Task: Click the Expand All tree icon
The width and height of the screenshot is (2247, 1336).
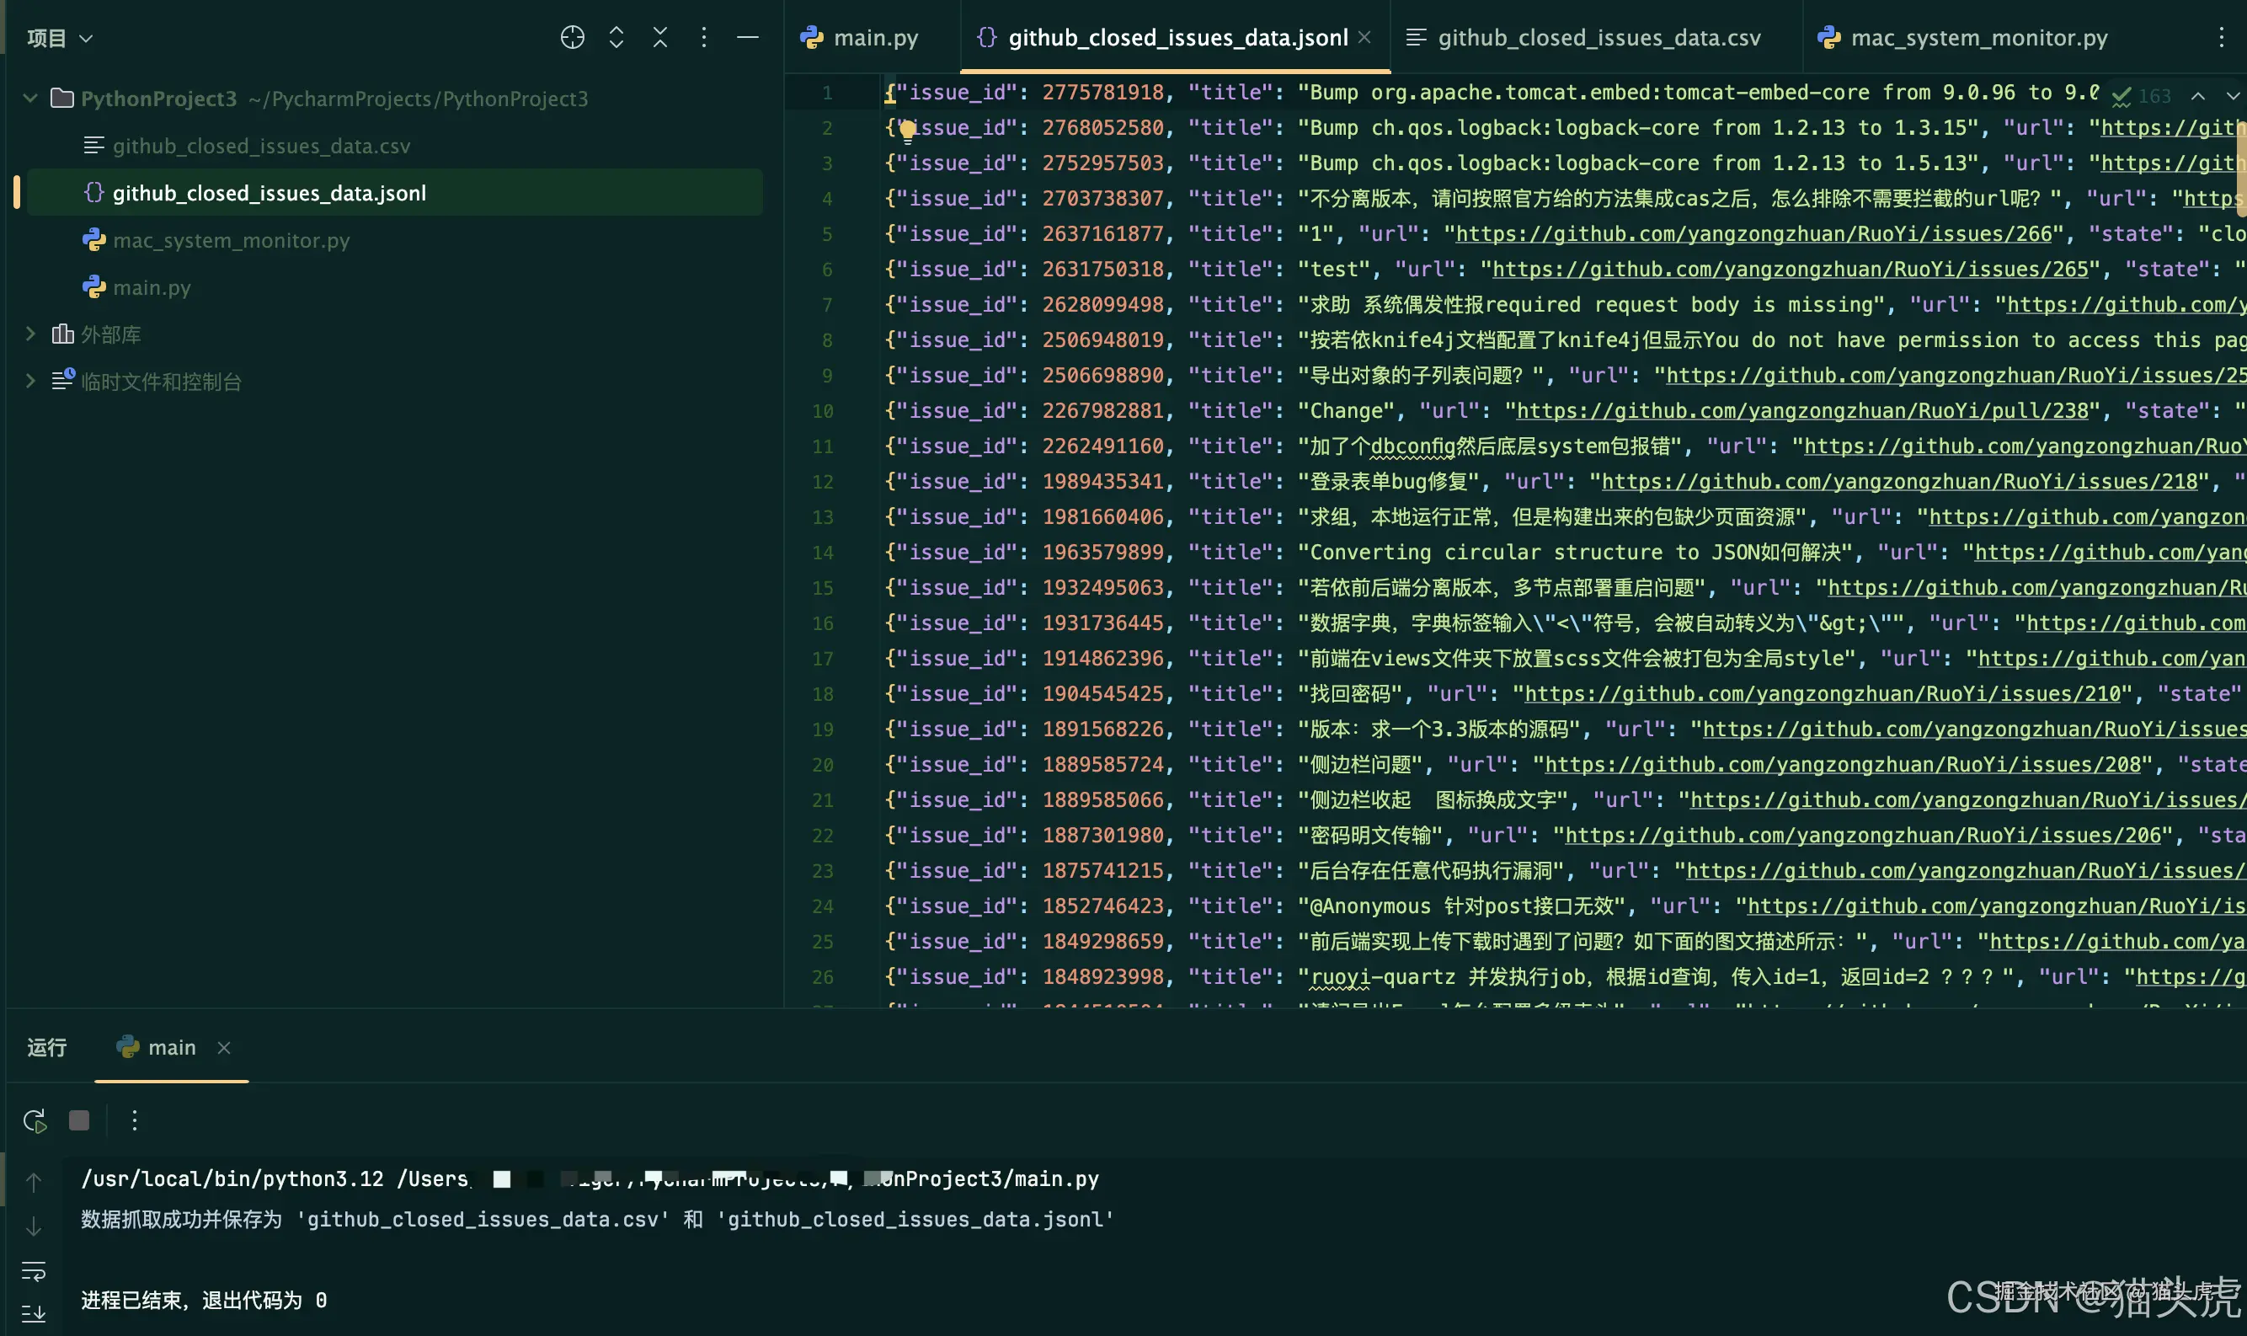Action: pos(616,37)
